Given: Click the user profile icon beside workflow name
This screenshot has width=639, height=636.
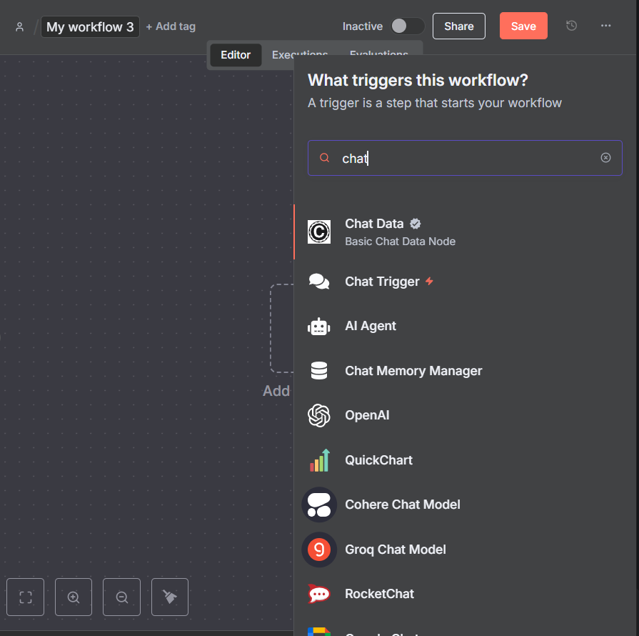Looking at the screenshot, I should pos(19,27).
